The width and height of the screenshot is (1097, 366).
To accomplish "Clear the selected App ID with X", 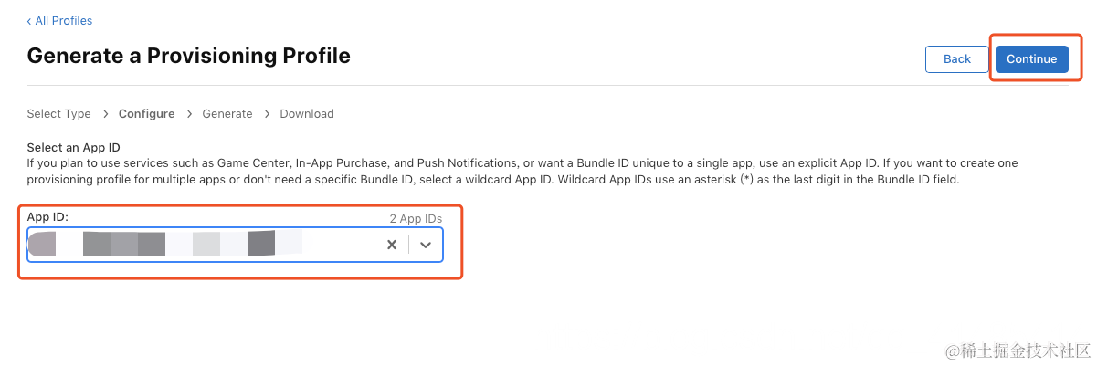I will tap(391, 245).
